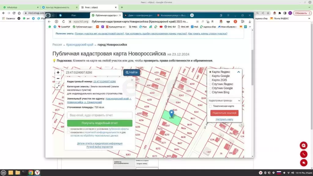The width and height of the screenshot is (313, 176).
Task: Click the Найти search button
Action: click(131, 72)
